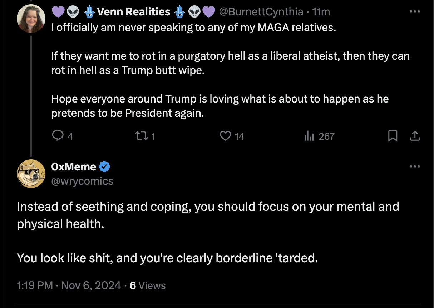Open Venn Realities' profile picture
434x308 pixels.
31,19
